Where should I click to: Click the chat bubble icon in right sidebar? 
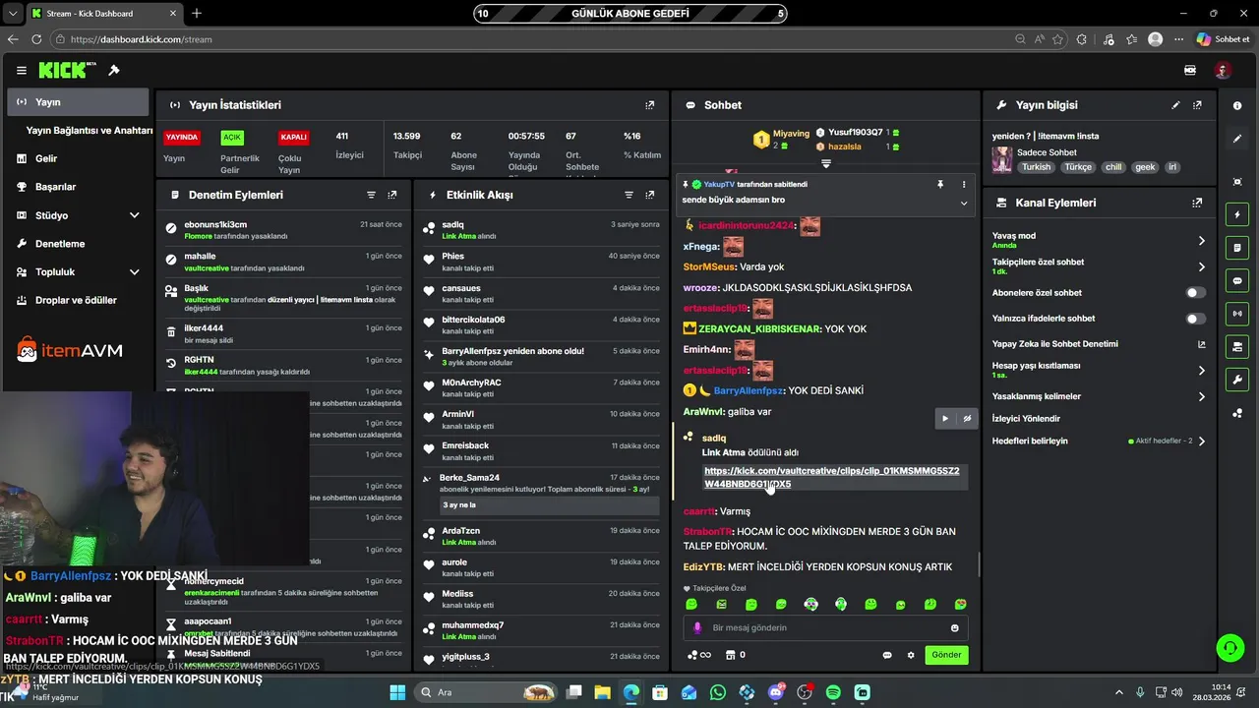[x=1237, y=280]
